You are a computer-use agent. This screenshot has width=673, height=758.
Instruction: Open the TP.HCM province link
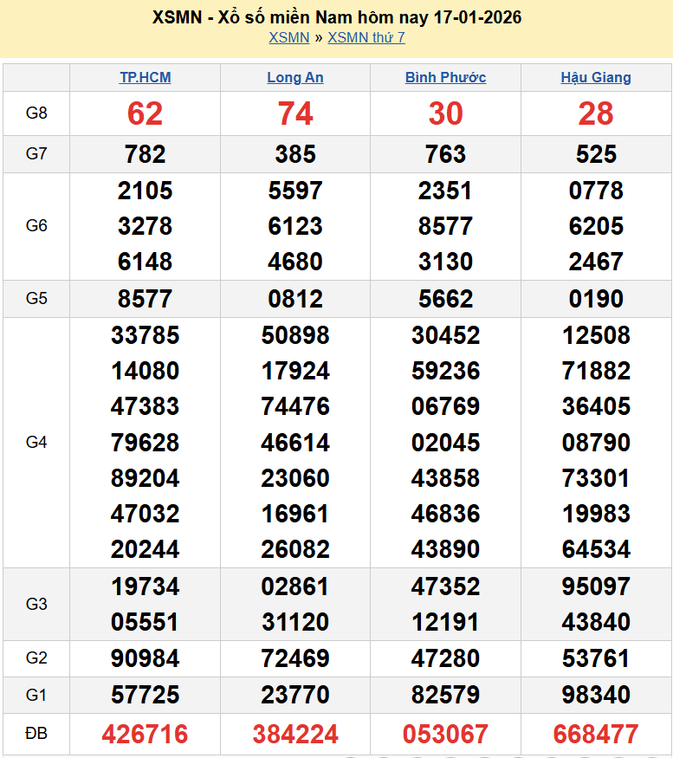pyautogui.click(x=145, y=77)
